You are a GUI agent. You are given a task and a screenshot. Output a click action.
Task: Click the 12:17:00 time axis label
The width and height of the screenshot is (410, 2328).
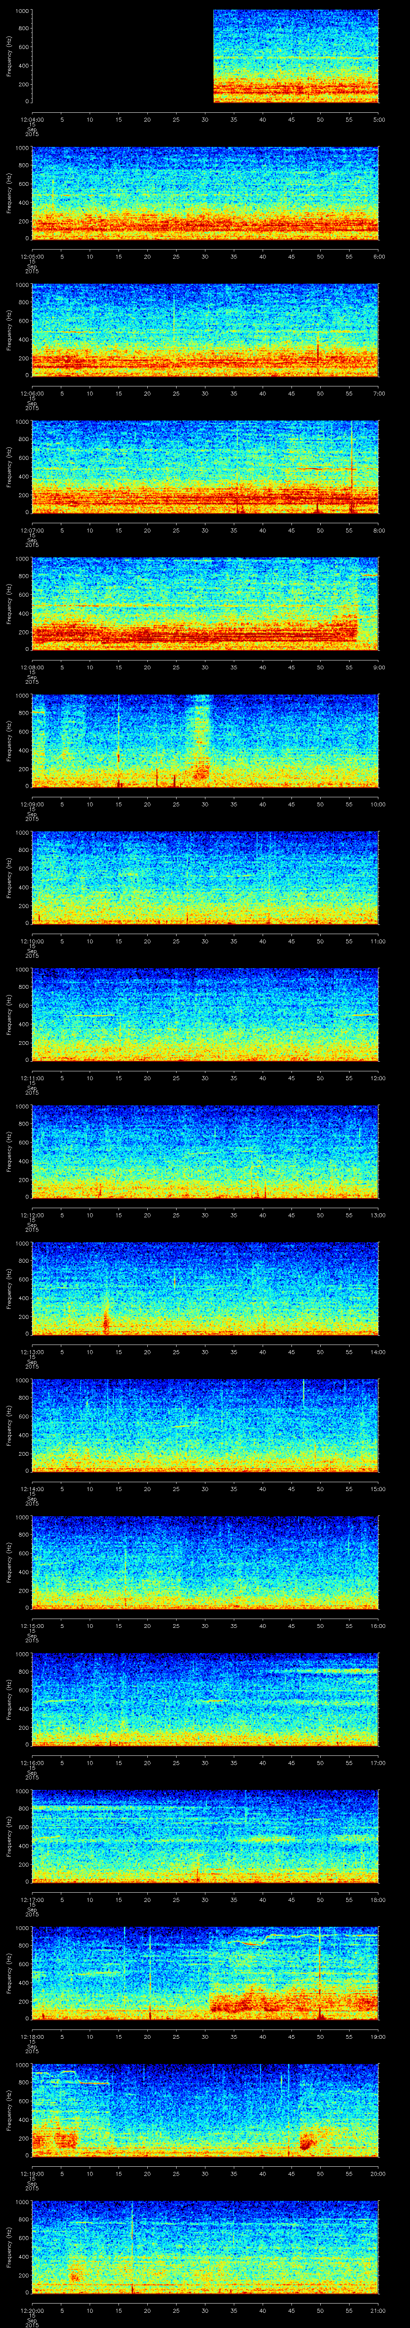[32, 1899]
